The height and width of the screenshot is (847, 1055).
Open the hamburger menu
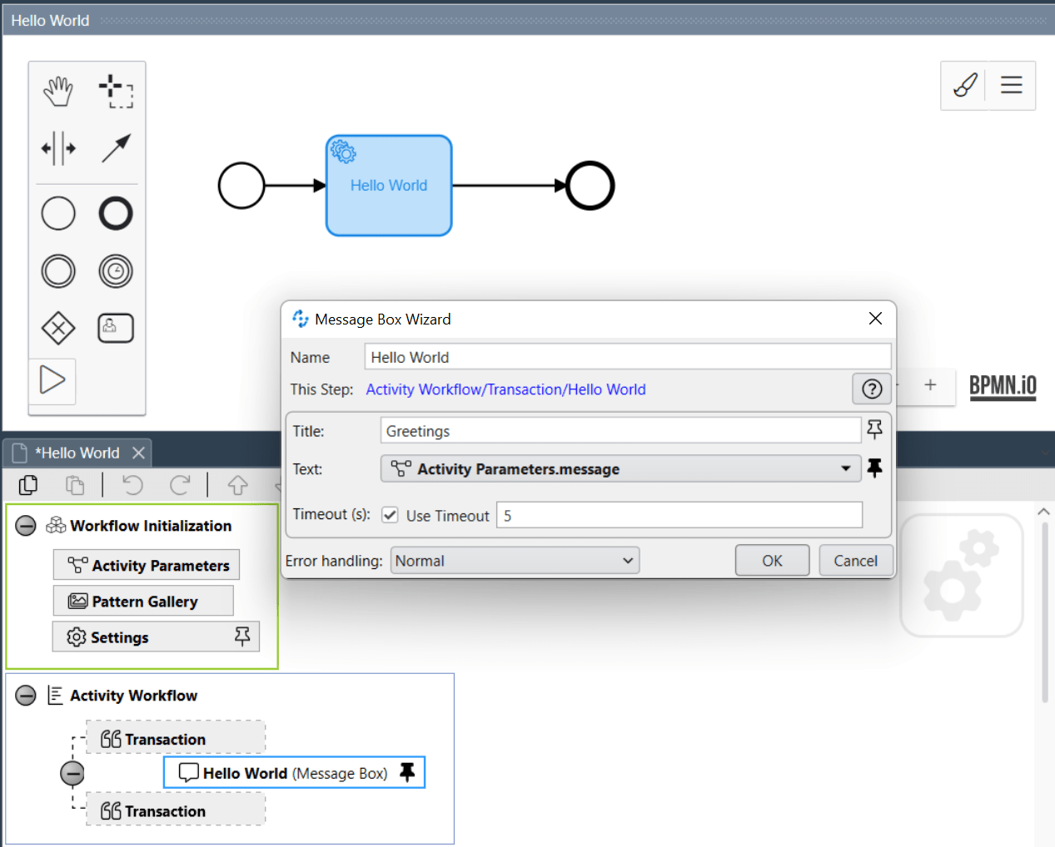pos(1011,85)
